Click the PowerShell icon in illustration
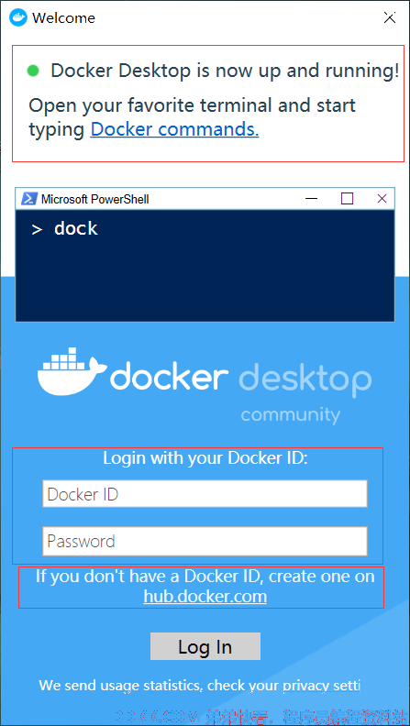The height and width of the screenshot is (726, 410). (x=30, y=199)
